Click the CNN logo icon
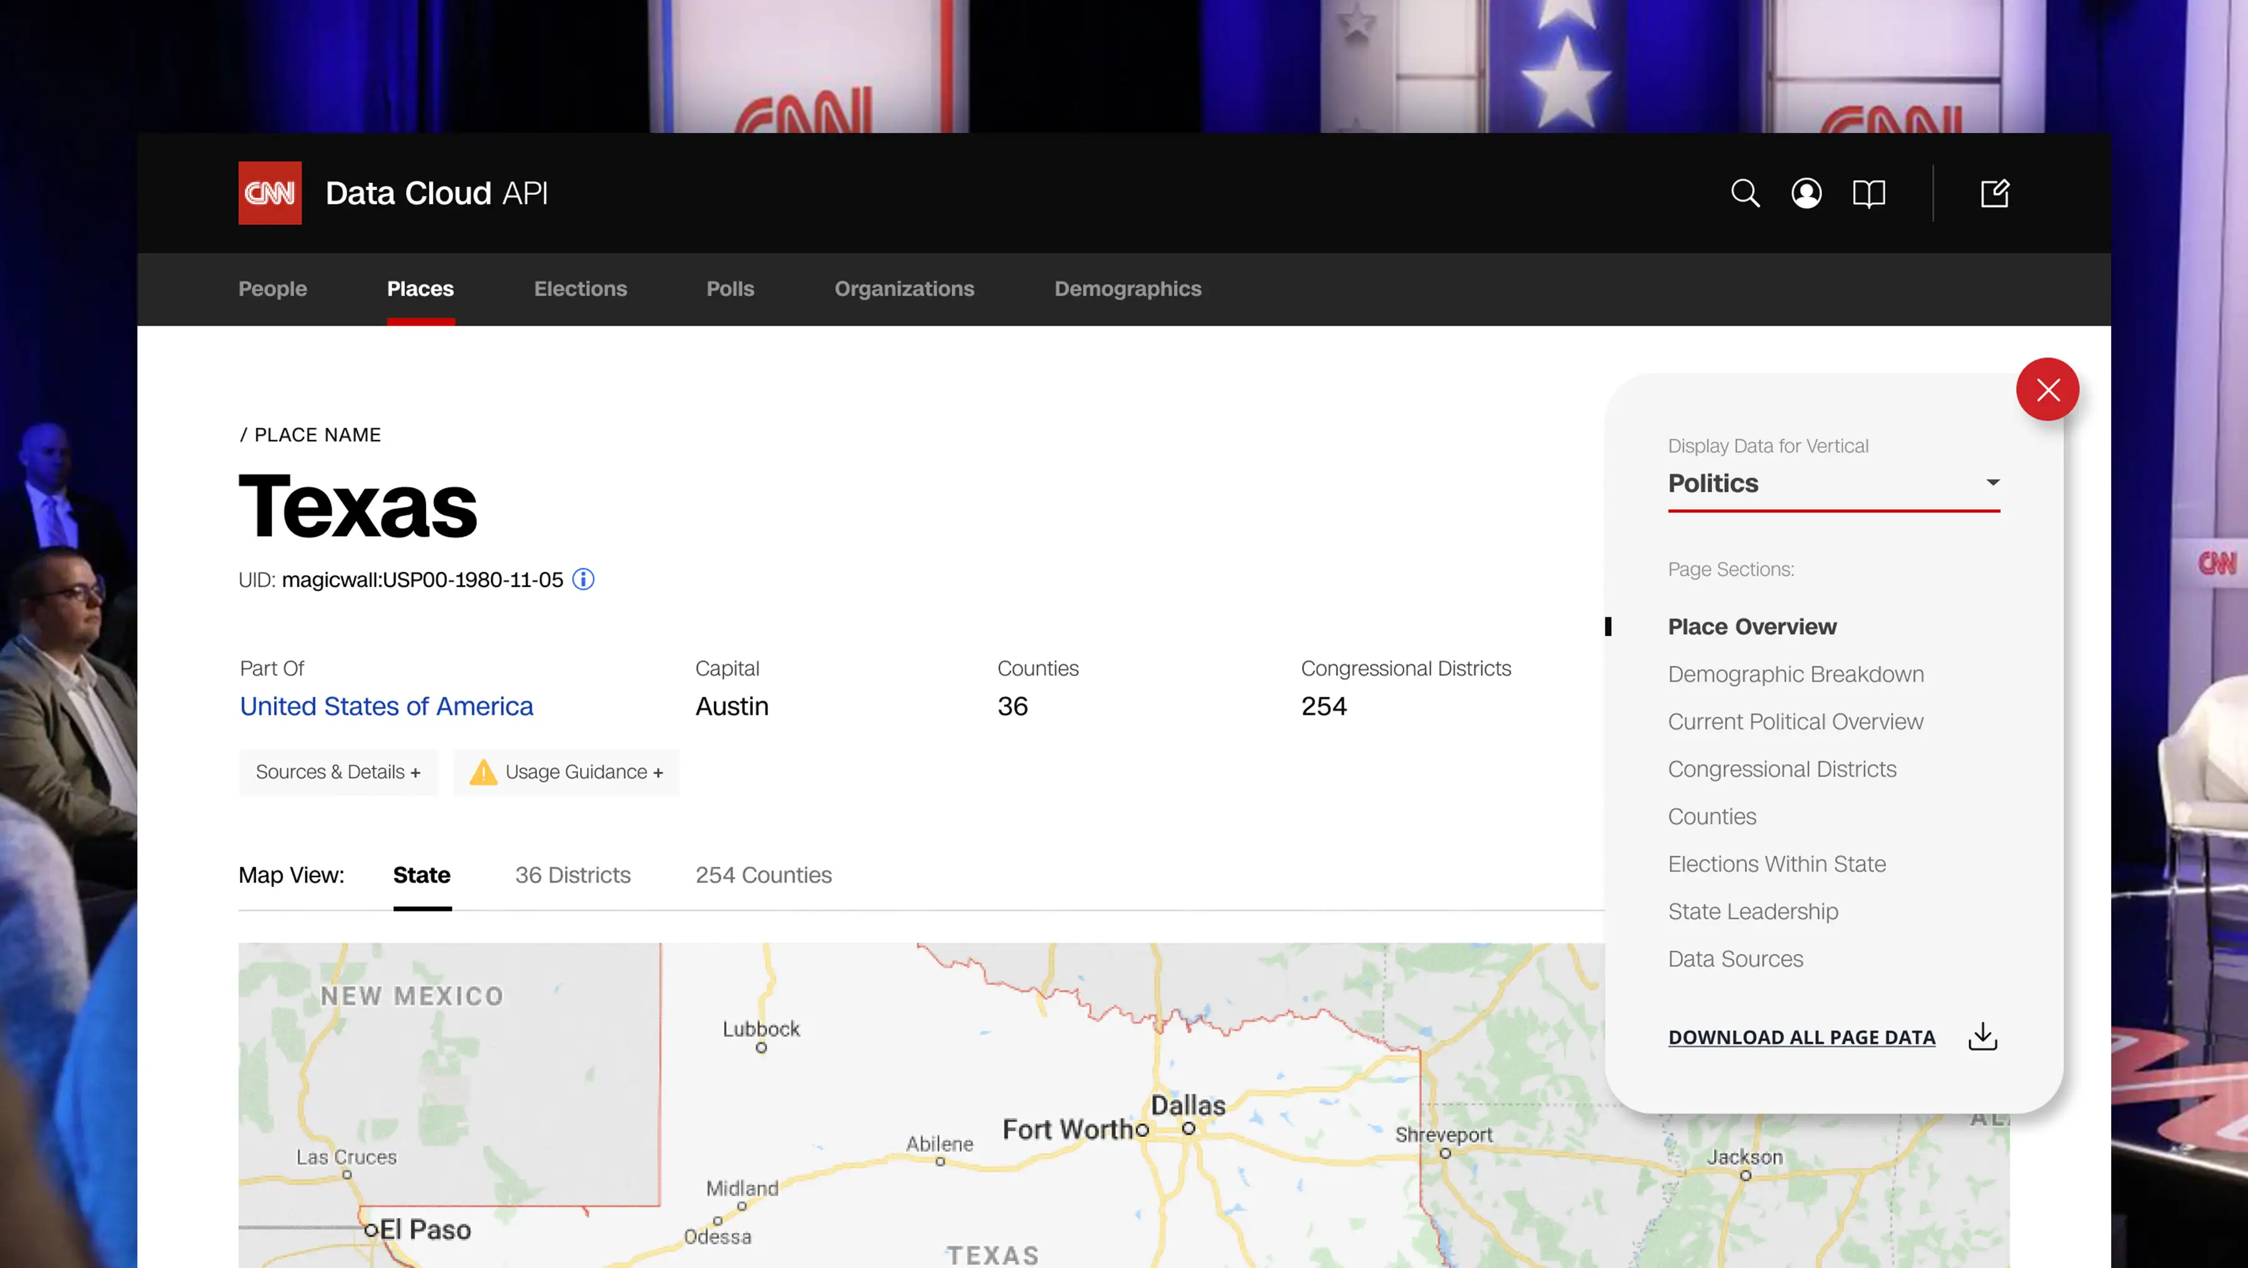 click(x=270, y=193)
